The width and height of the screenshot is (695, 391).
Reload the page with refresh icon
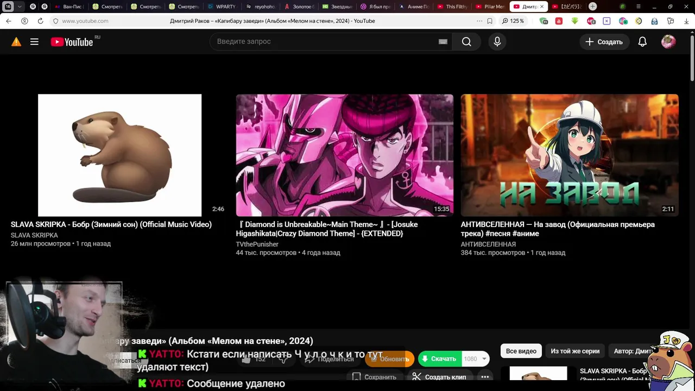pyautogui.click(x=40, y=21)
